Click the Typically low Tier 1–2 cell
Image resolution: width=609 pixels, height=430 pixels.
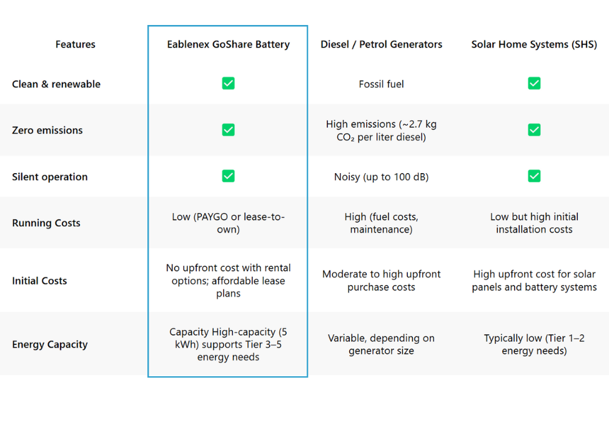coord(534,344)
